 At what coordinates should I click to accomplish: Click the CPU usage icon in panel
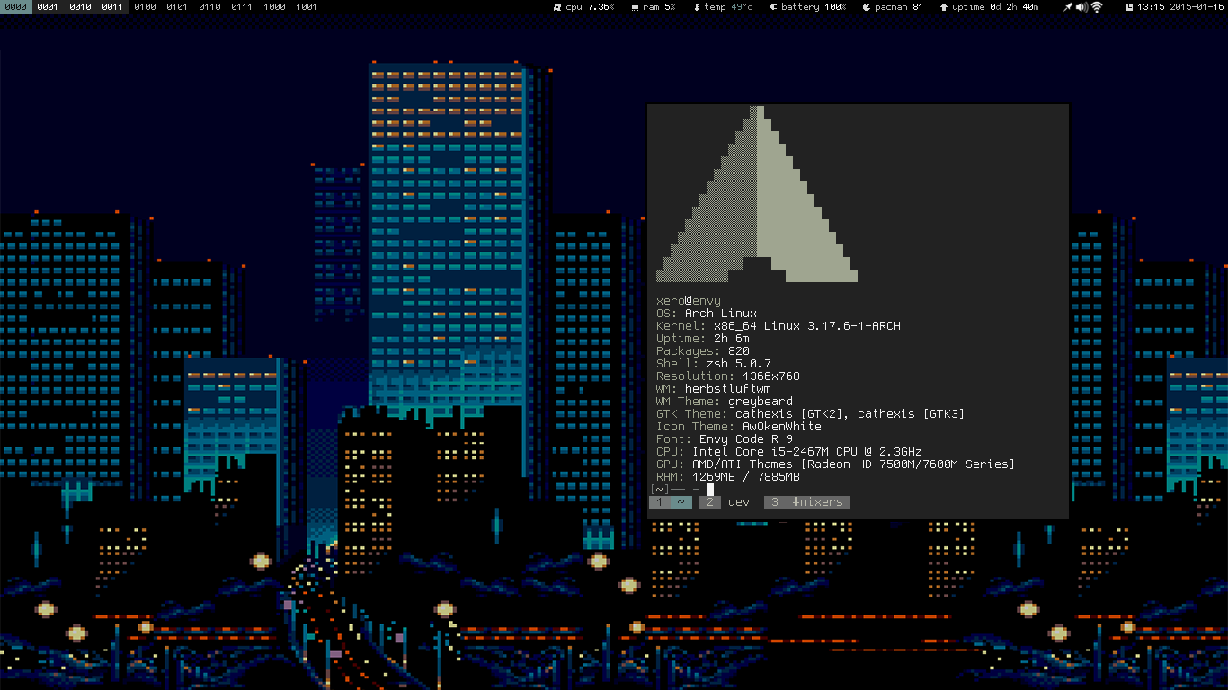558,7
